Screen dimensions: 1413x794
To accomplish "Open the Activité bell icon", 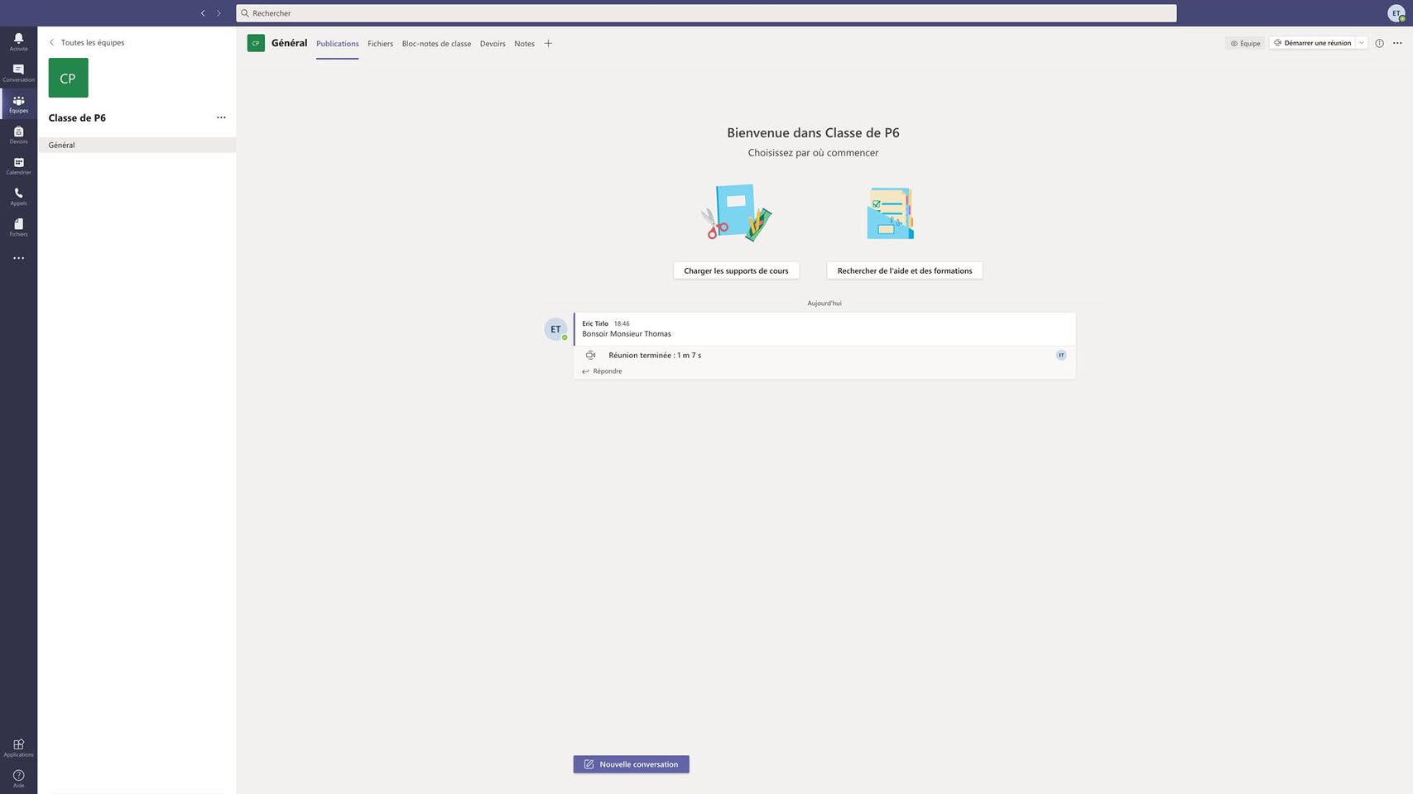I will pos(18,42).
